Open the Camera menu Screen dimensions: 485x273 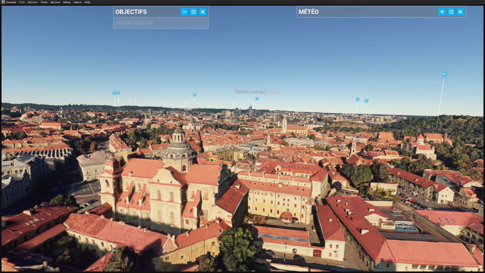77,2
